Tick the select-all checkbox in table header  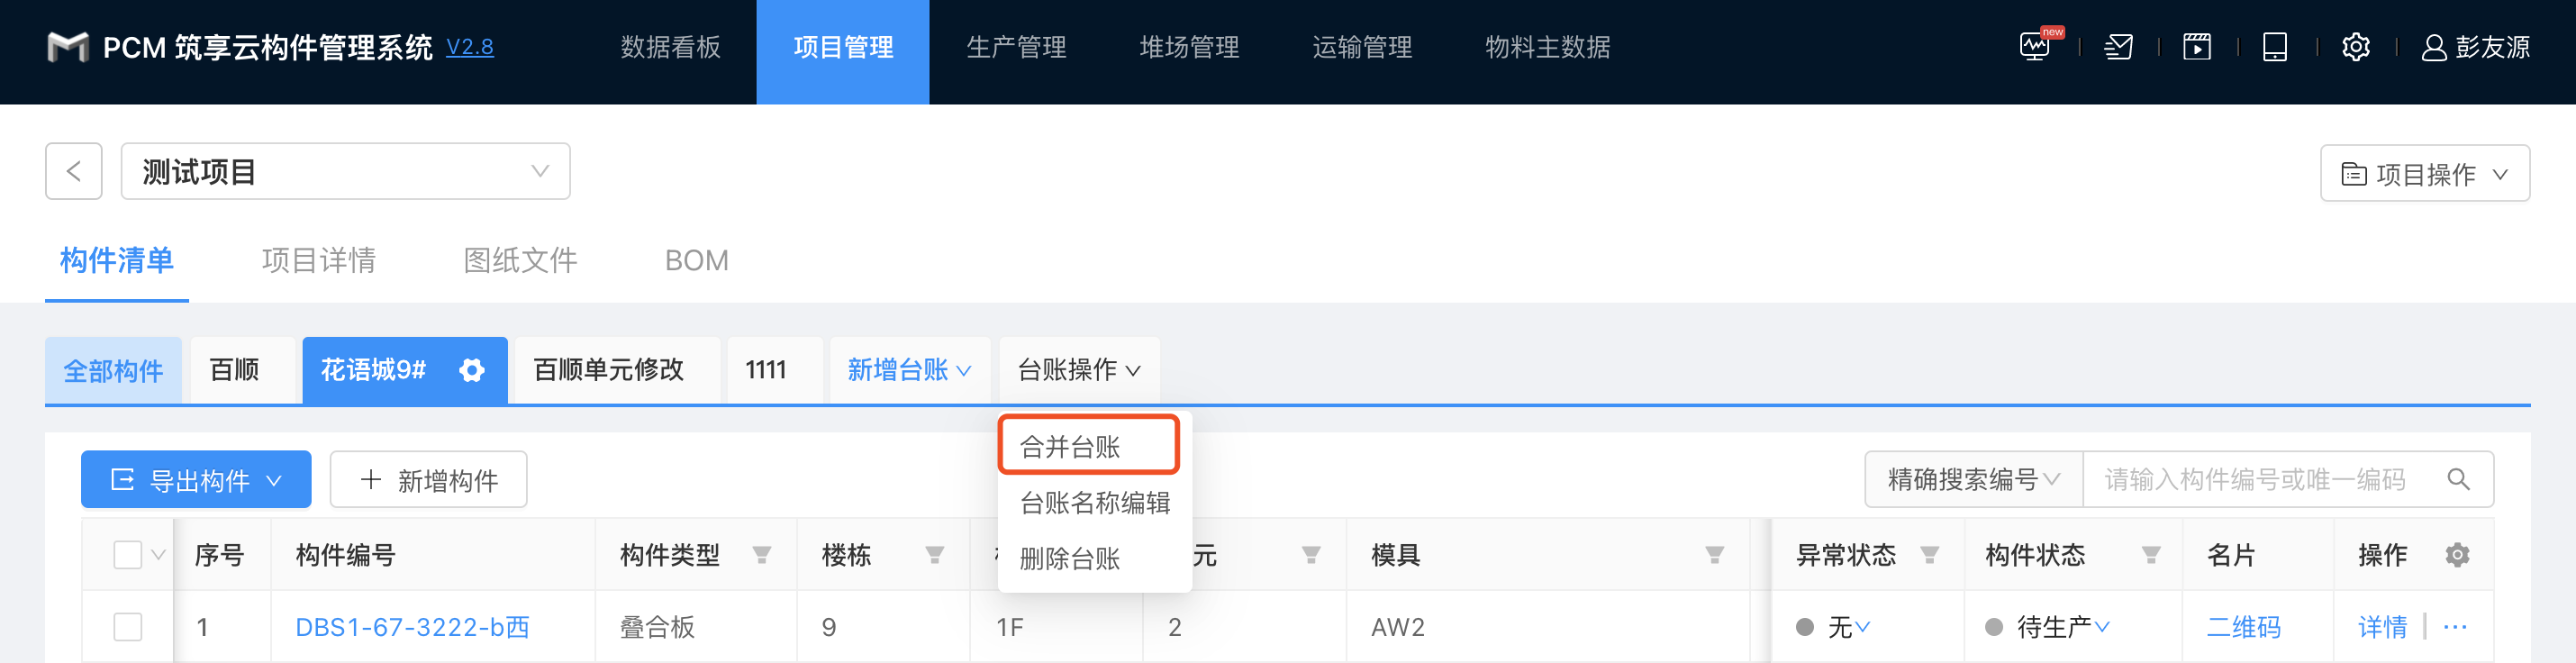click(x=128, y=555)
